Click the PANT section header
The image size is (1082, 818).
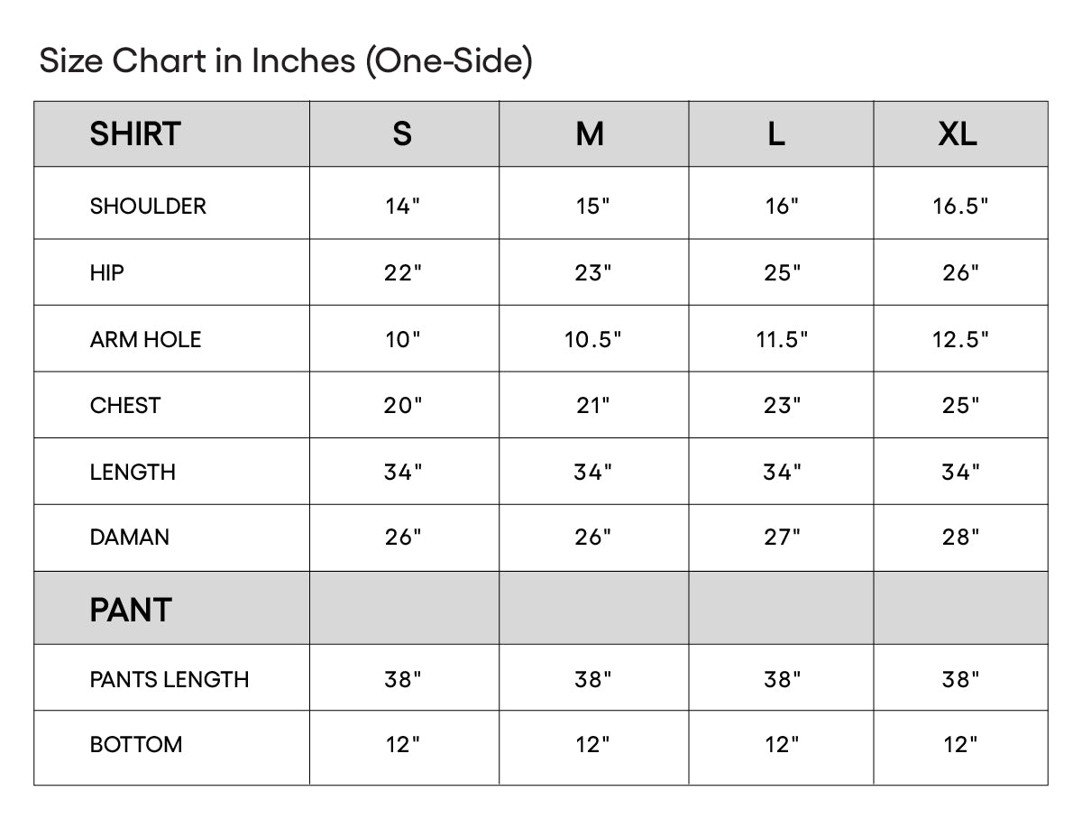tap(130, 610)
